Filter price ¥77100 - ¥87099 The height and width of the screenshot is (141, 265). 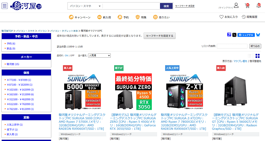(x=19, y=80)
